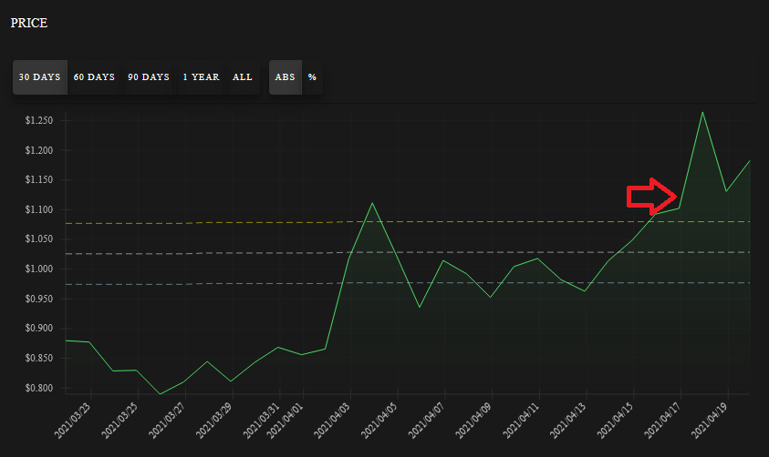The width and height of the screenshot is (769, 457).
Task: View ALL price history
Action: tap(243, 77)
